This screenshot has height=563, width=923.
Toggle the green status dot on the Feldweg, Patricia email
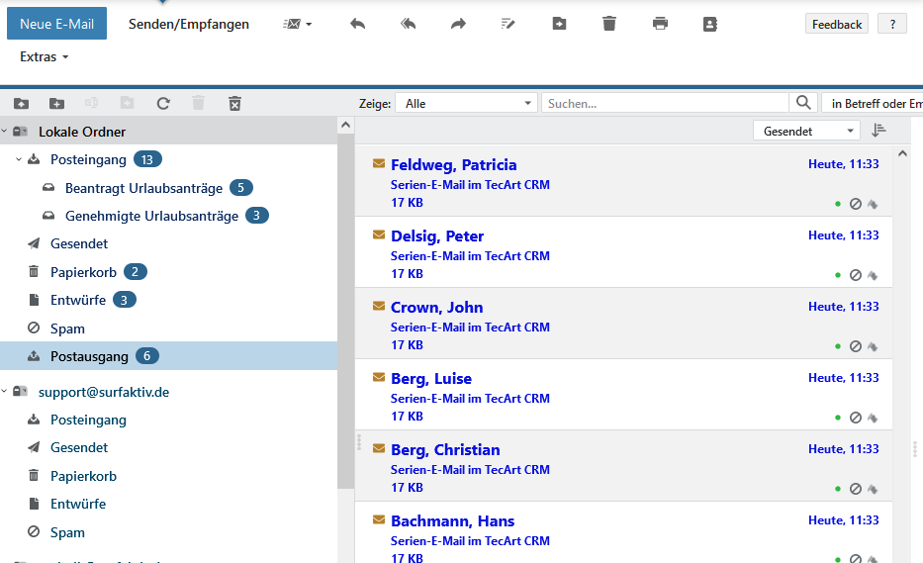click(x=838, y=204)
